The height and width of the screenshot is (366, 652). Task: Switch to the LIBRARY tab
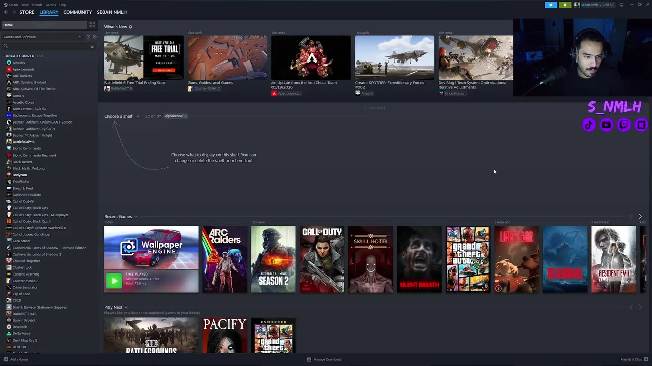tap(49, 12)
